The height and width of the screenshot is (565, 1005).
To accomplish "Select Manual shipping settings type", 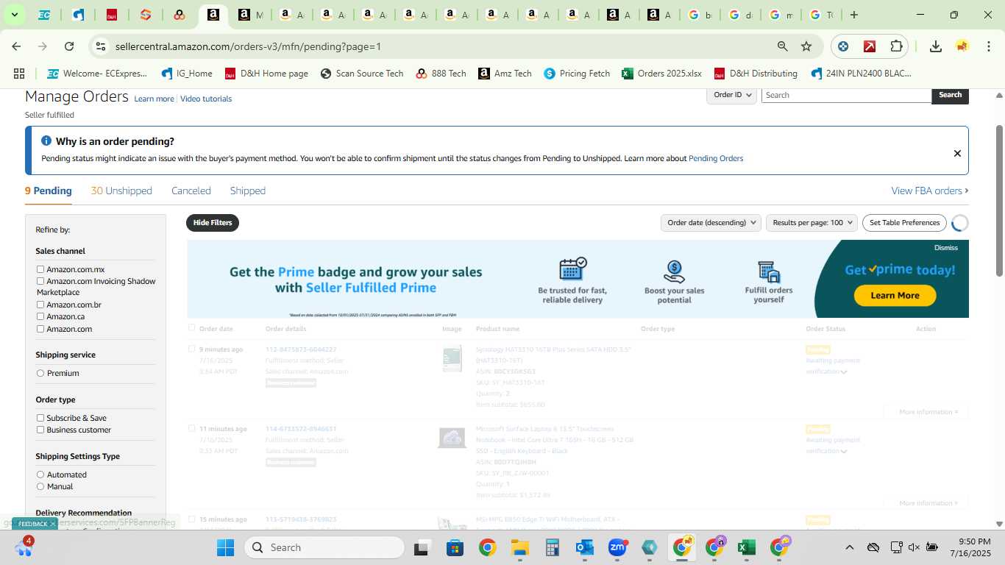I will coord(40,486).
